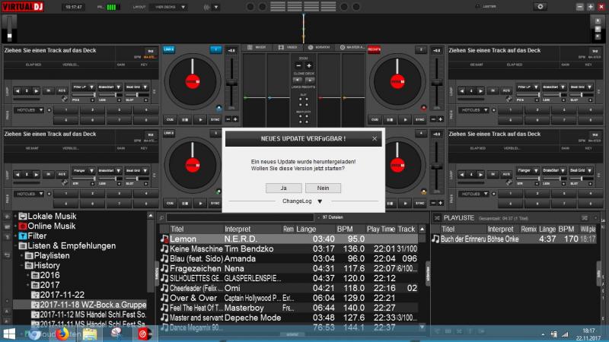609x342 pixels.
Task: Halve loop length with left arrow deck 1
Action: point(18,90)
